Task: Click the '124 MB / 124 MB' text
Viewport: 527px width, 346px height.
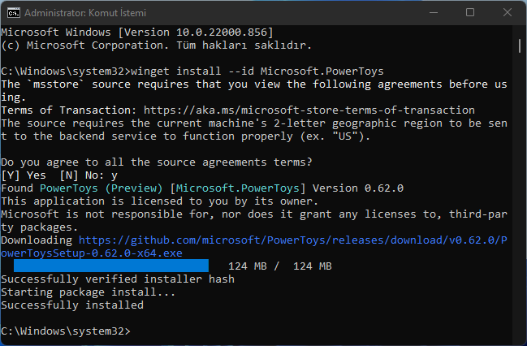Action: point(280,266)
